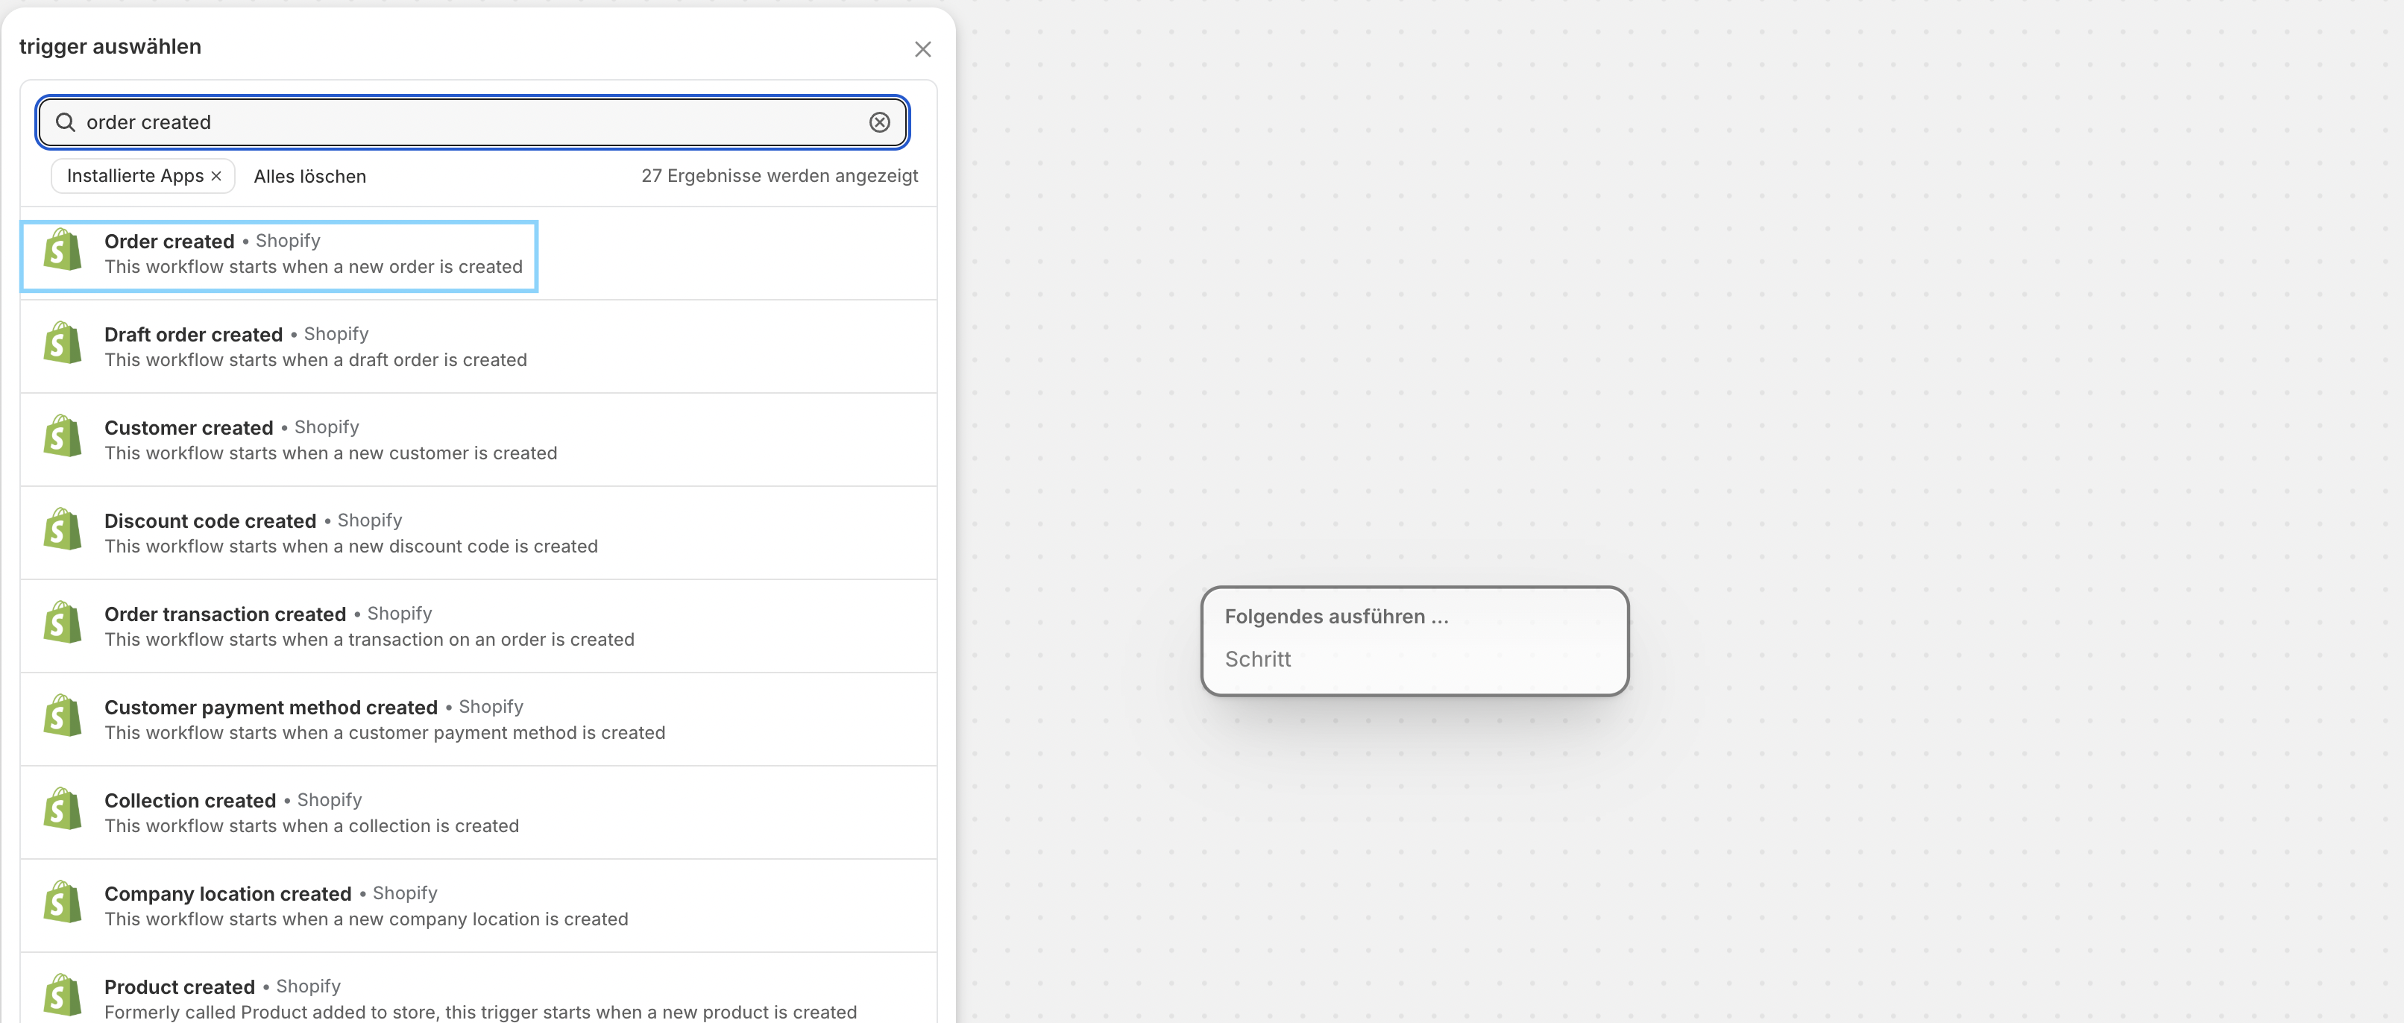The height and width of the screenshot is (1023, 2404).
Task: Click the Schritt placeholder text
Action: pyautogui.click(x=1257, y=660)
